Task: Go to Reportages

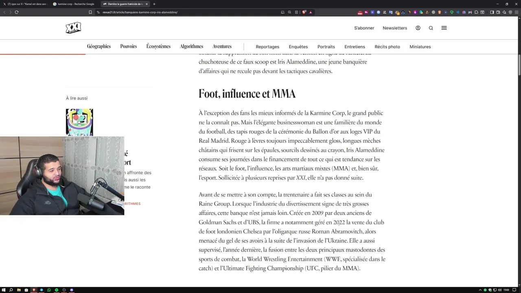Action: (267, 47)
